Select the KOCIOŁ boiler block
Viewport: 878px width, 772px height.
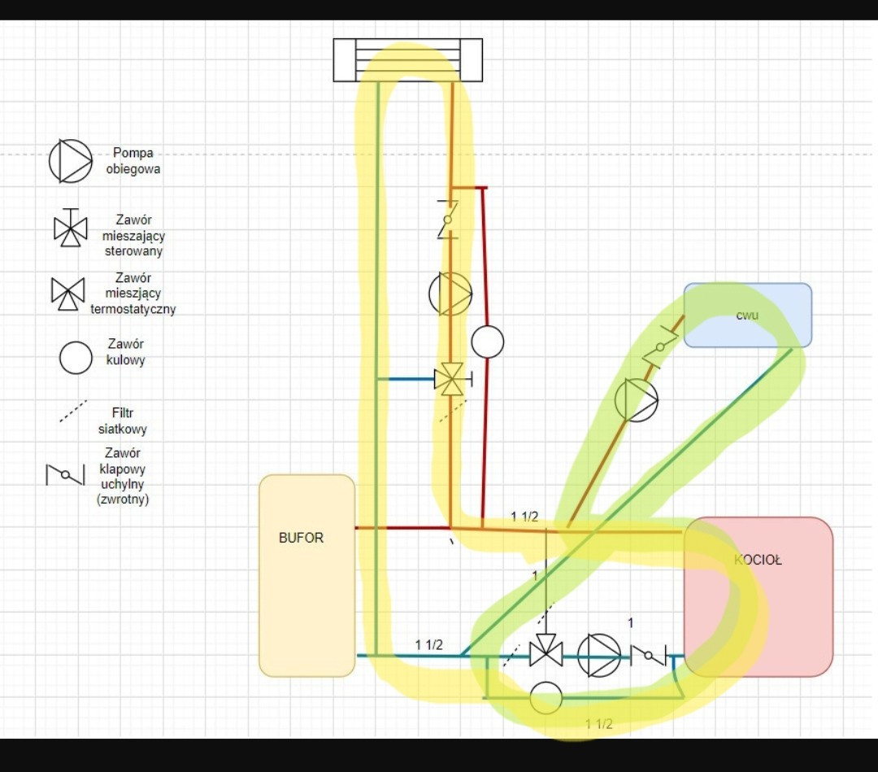tap(758, 596)
